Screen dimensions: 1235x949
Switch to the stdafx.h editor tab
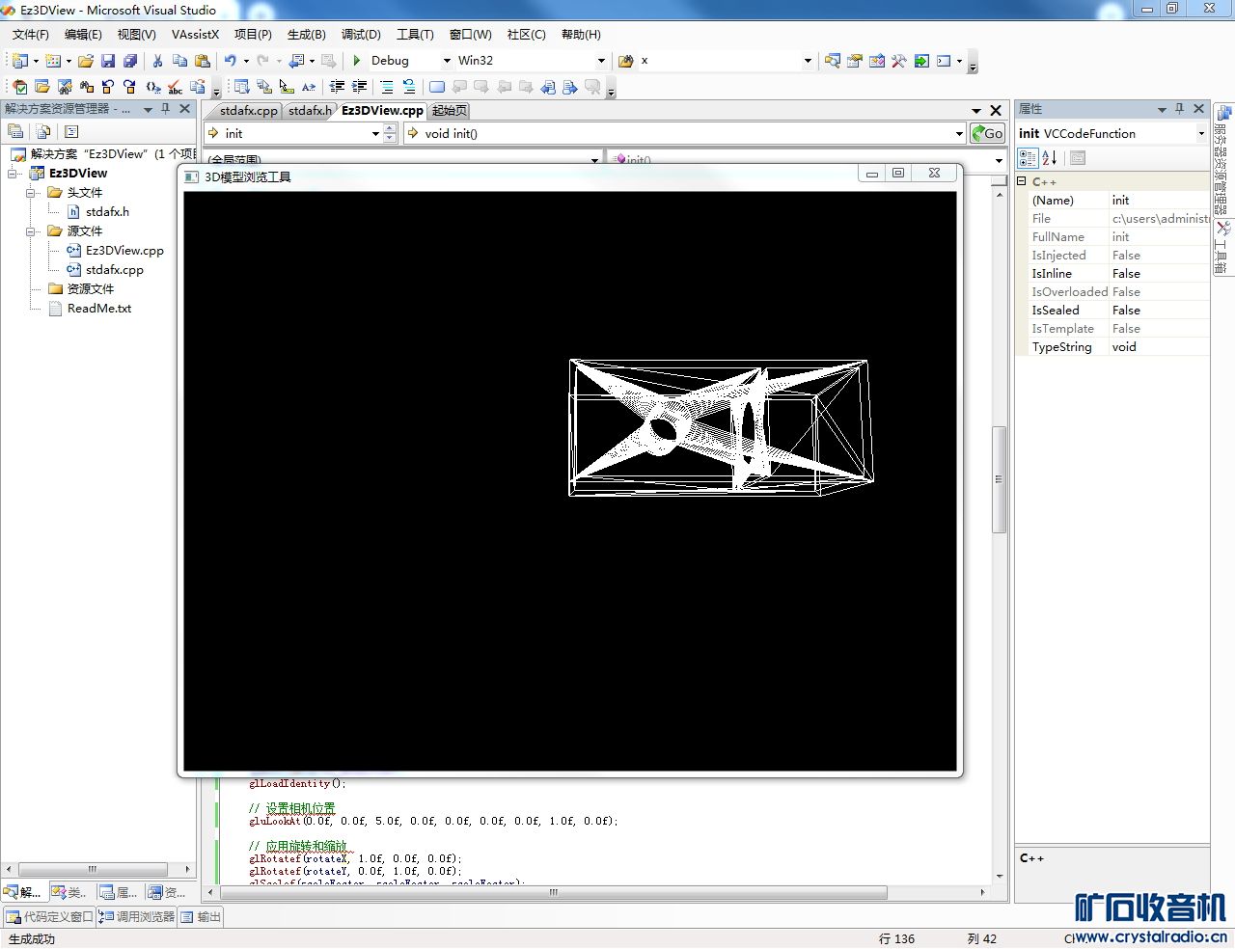coord(310,111)
